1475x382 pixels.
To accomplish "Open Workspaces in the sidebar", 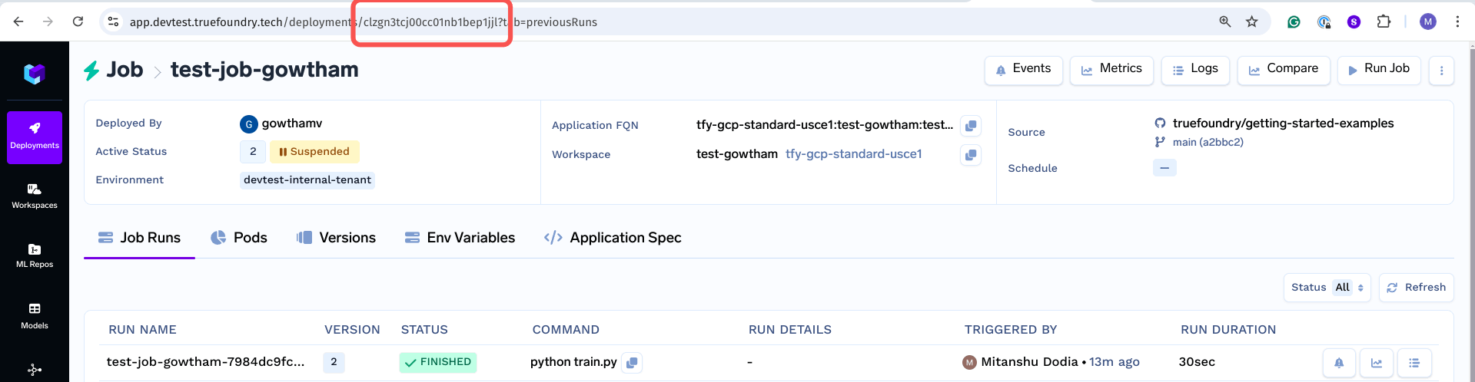I will [35, 196].
